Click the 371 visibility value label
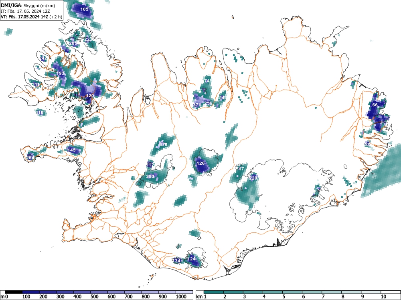Screen dimensions: 401x300 point(197,105)
